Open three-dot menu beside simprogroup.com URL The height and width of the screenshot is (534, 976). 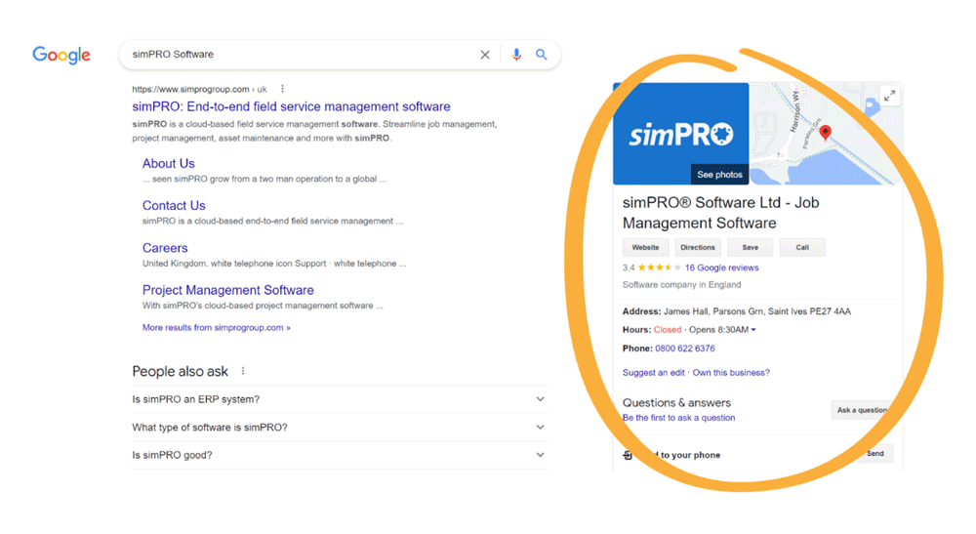pyautogui.click(x=283, y=89)
